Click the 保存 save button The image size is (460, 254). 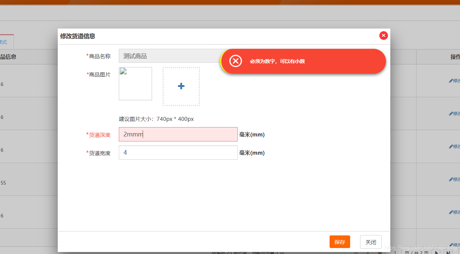pos(340,242)
